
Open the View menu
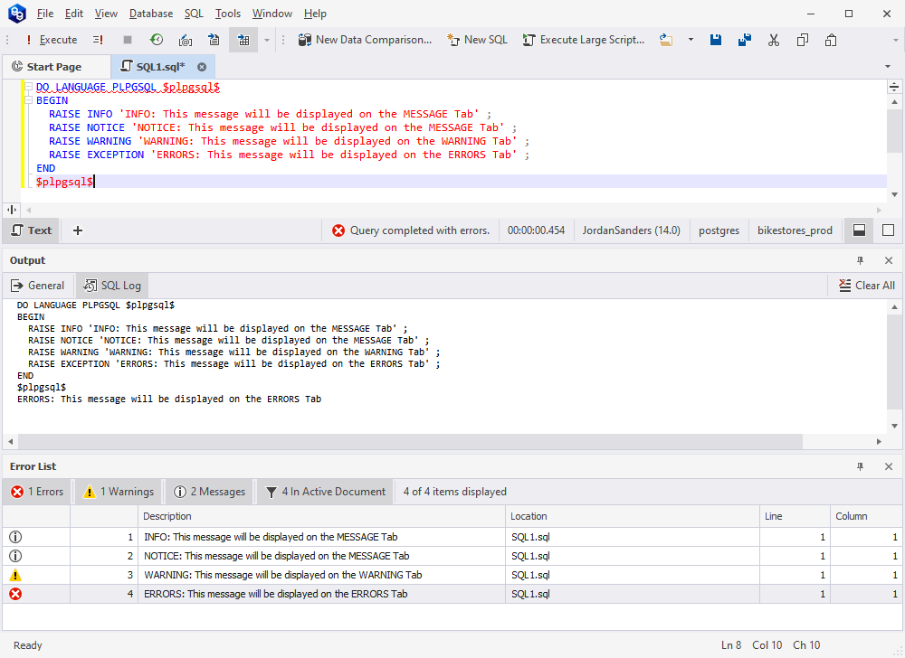point(106,14)
